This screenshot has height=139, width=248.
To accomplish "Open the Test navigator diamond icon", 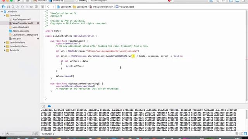I will [22, 7].
